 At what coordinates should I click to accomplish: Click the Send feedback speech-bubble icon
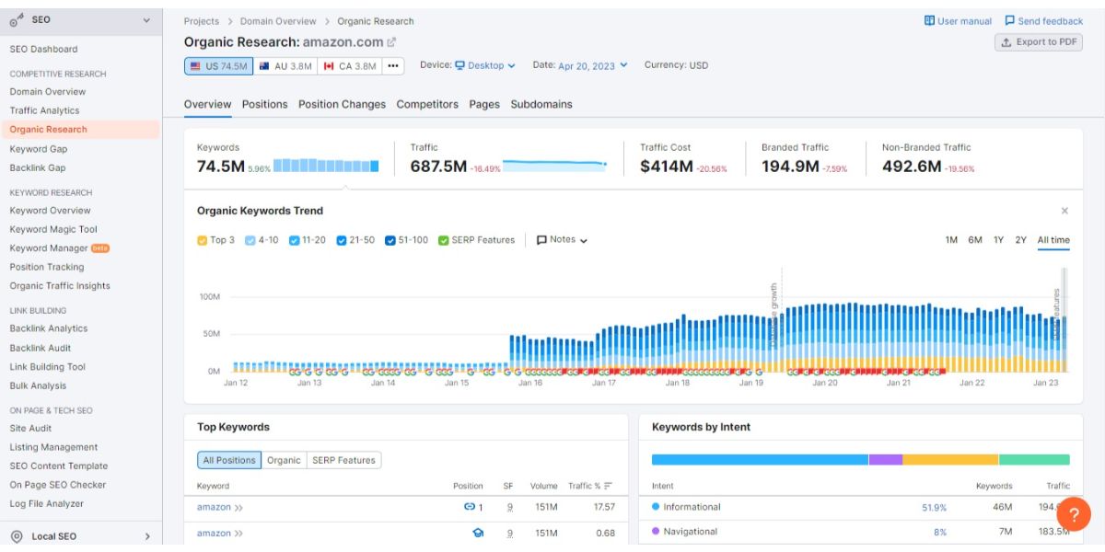[1008, 20]
